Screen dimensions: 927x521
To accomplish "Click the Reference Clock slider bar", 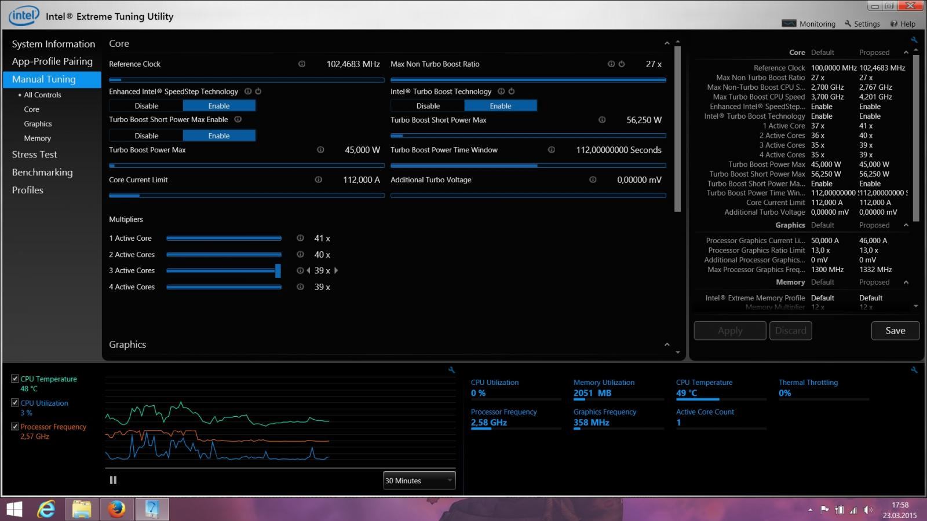I will pyautogui.click(x=247, y=80).
